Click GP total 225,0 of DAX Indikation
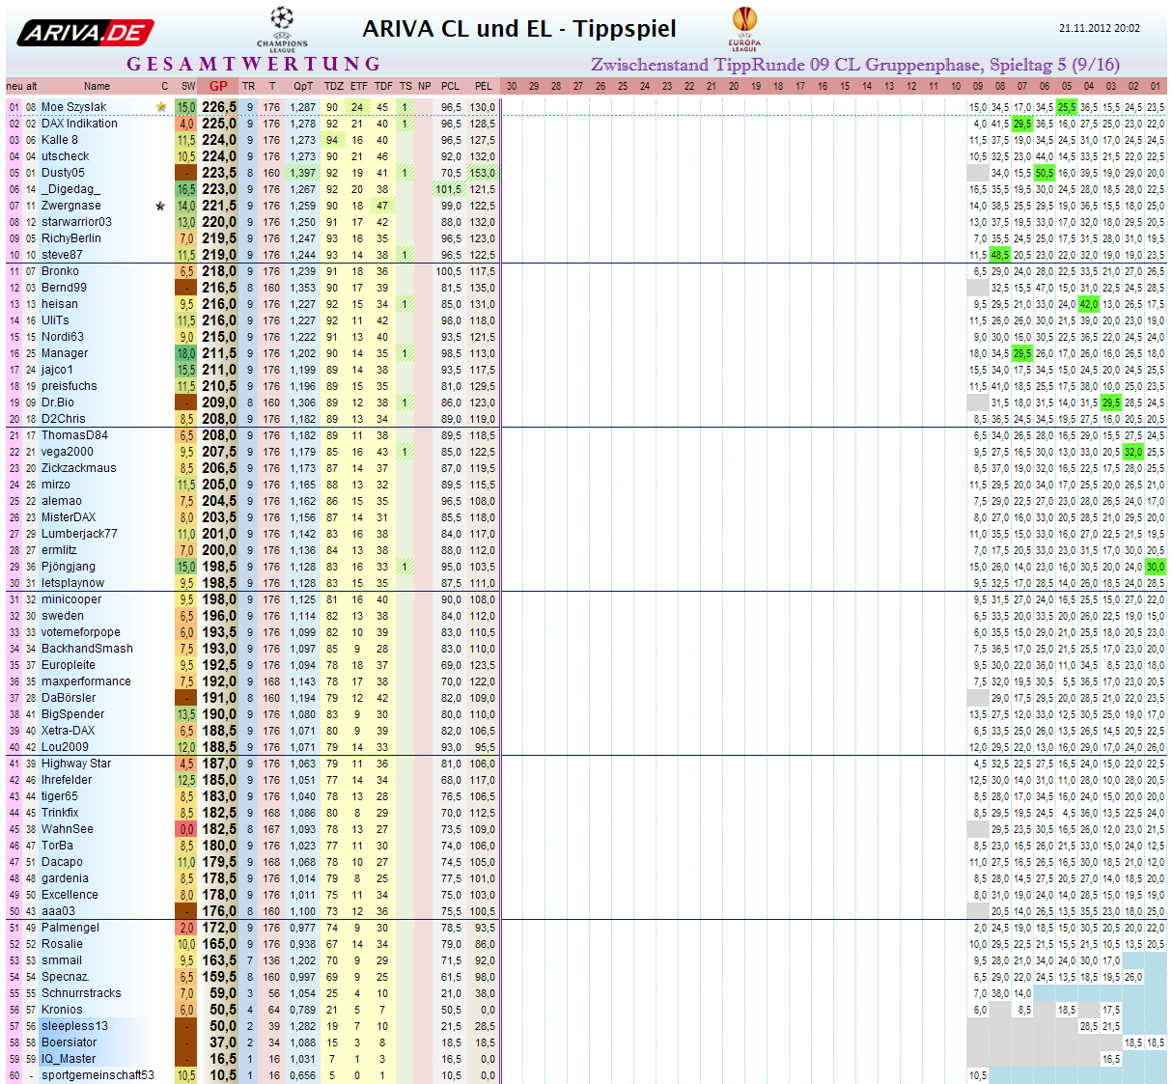The image size is (1173, 1084). point(219,124)
